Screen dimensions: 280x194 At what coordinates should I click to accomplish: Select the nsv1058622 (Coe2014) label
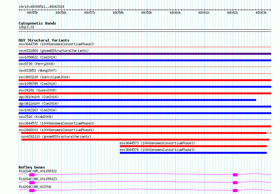[x=38, y=57]
